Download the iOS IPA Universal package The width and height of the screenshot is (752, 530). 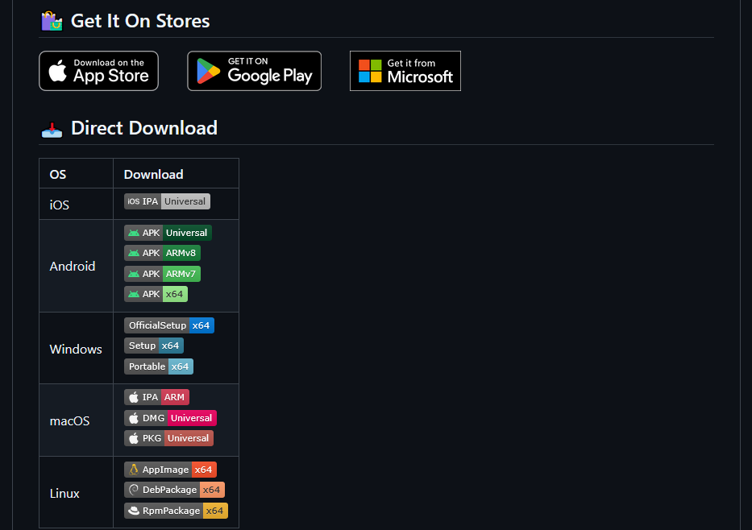167,201
